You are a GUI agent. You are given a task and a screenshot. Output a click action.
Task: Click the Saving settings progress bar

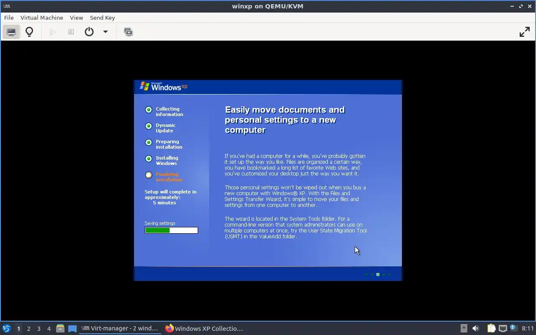[171, 230]
